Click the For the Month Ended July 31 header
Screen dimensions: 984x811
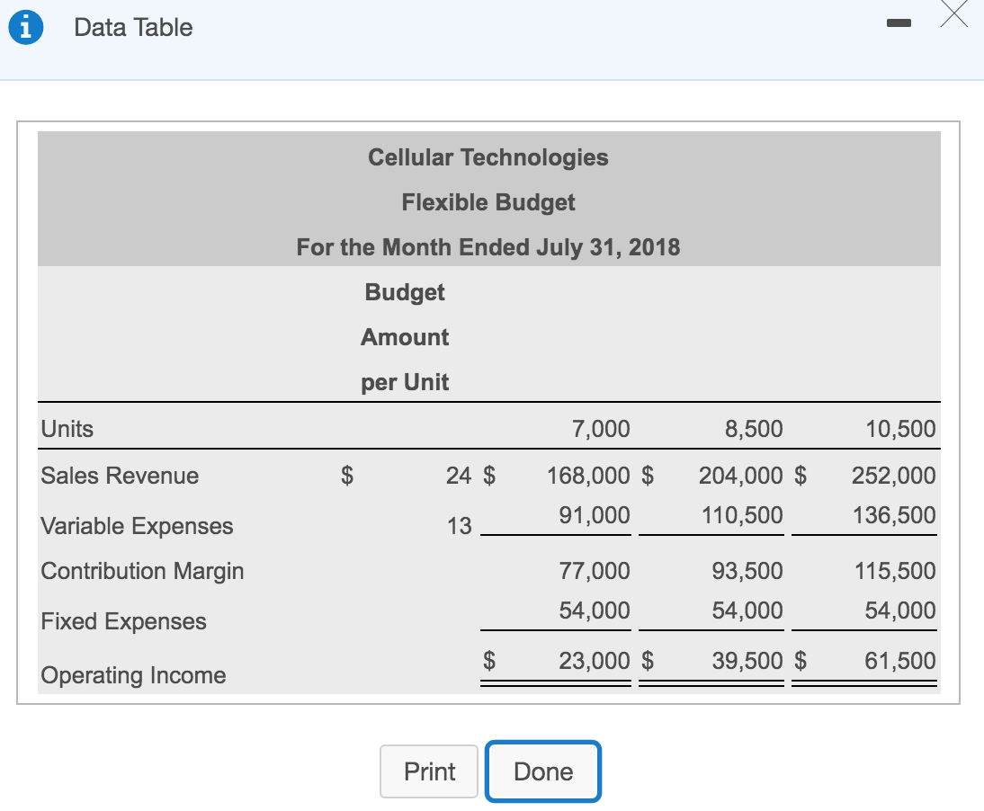coord(488,246)
